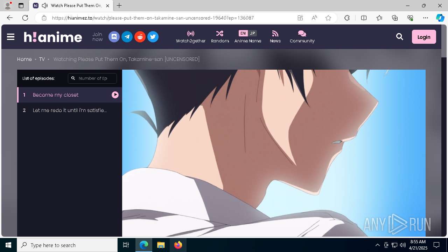Screen dimensions: 448x252
Task: Open the Twitter join link
Action: point(153,37)
